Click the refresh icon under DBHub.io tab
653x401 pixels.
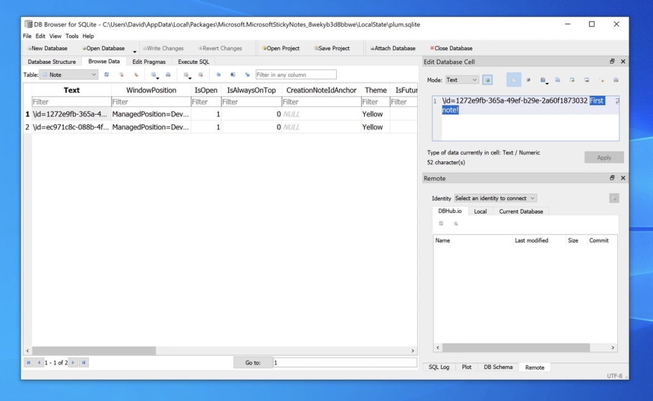pyautogui.click(x=441, y=224)
